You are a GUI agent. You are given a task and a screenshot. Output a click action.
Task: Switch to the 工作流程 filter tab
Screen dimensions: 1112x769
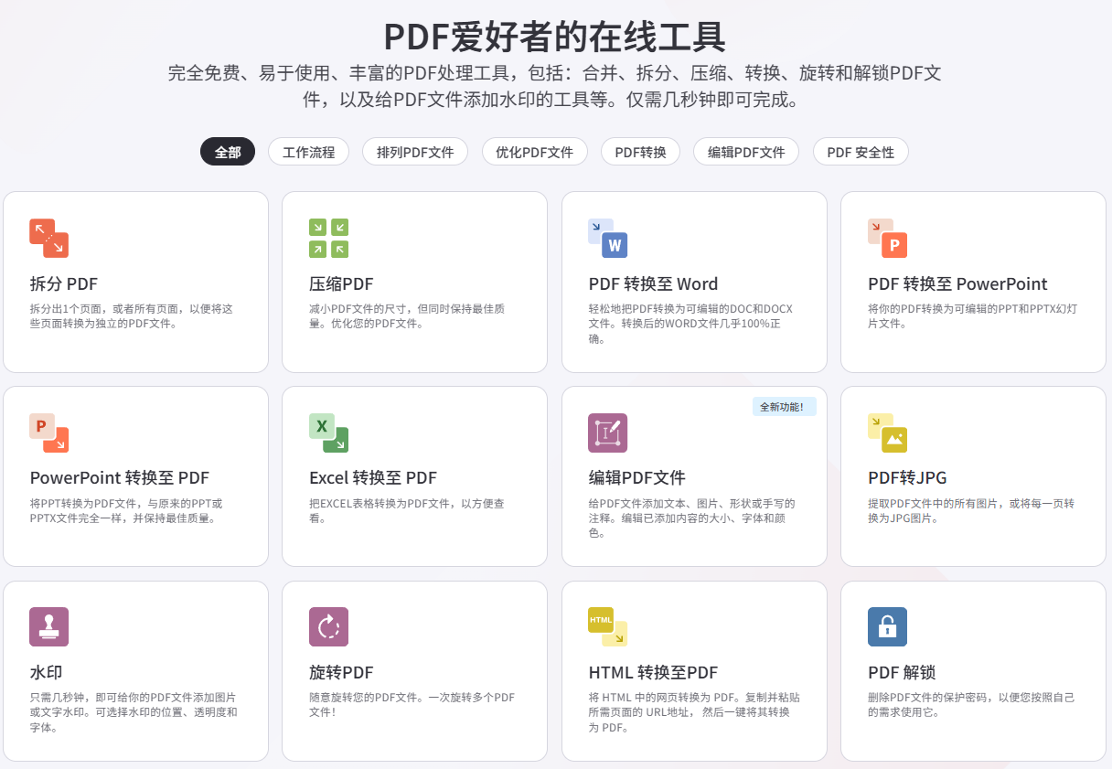(308, 152)
